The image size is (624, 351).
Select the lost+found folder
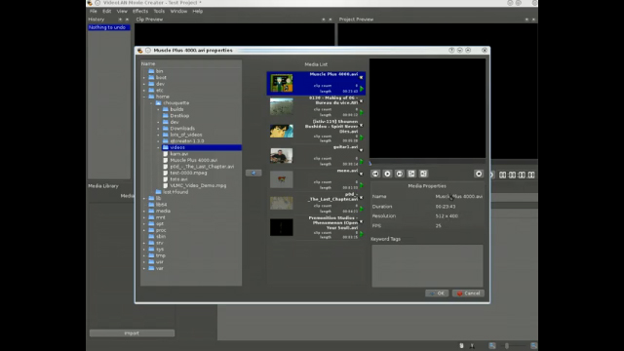coord(175,192)
